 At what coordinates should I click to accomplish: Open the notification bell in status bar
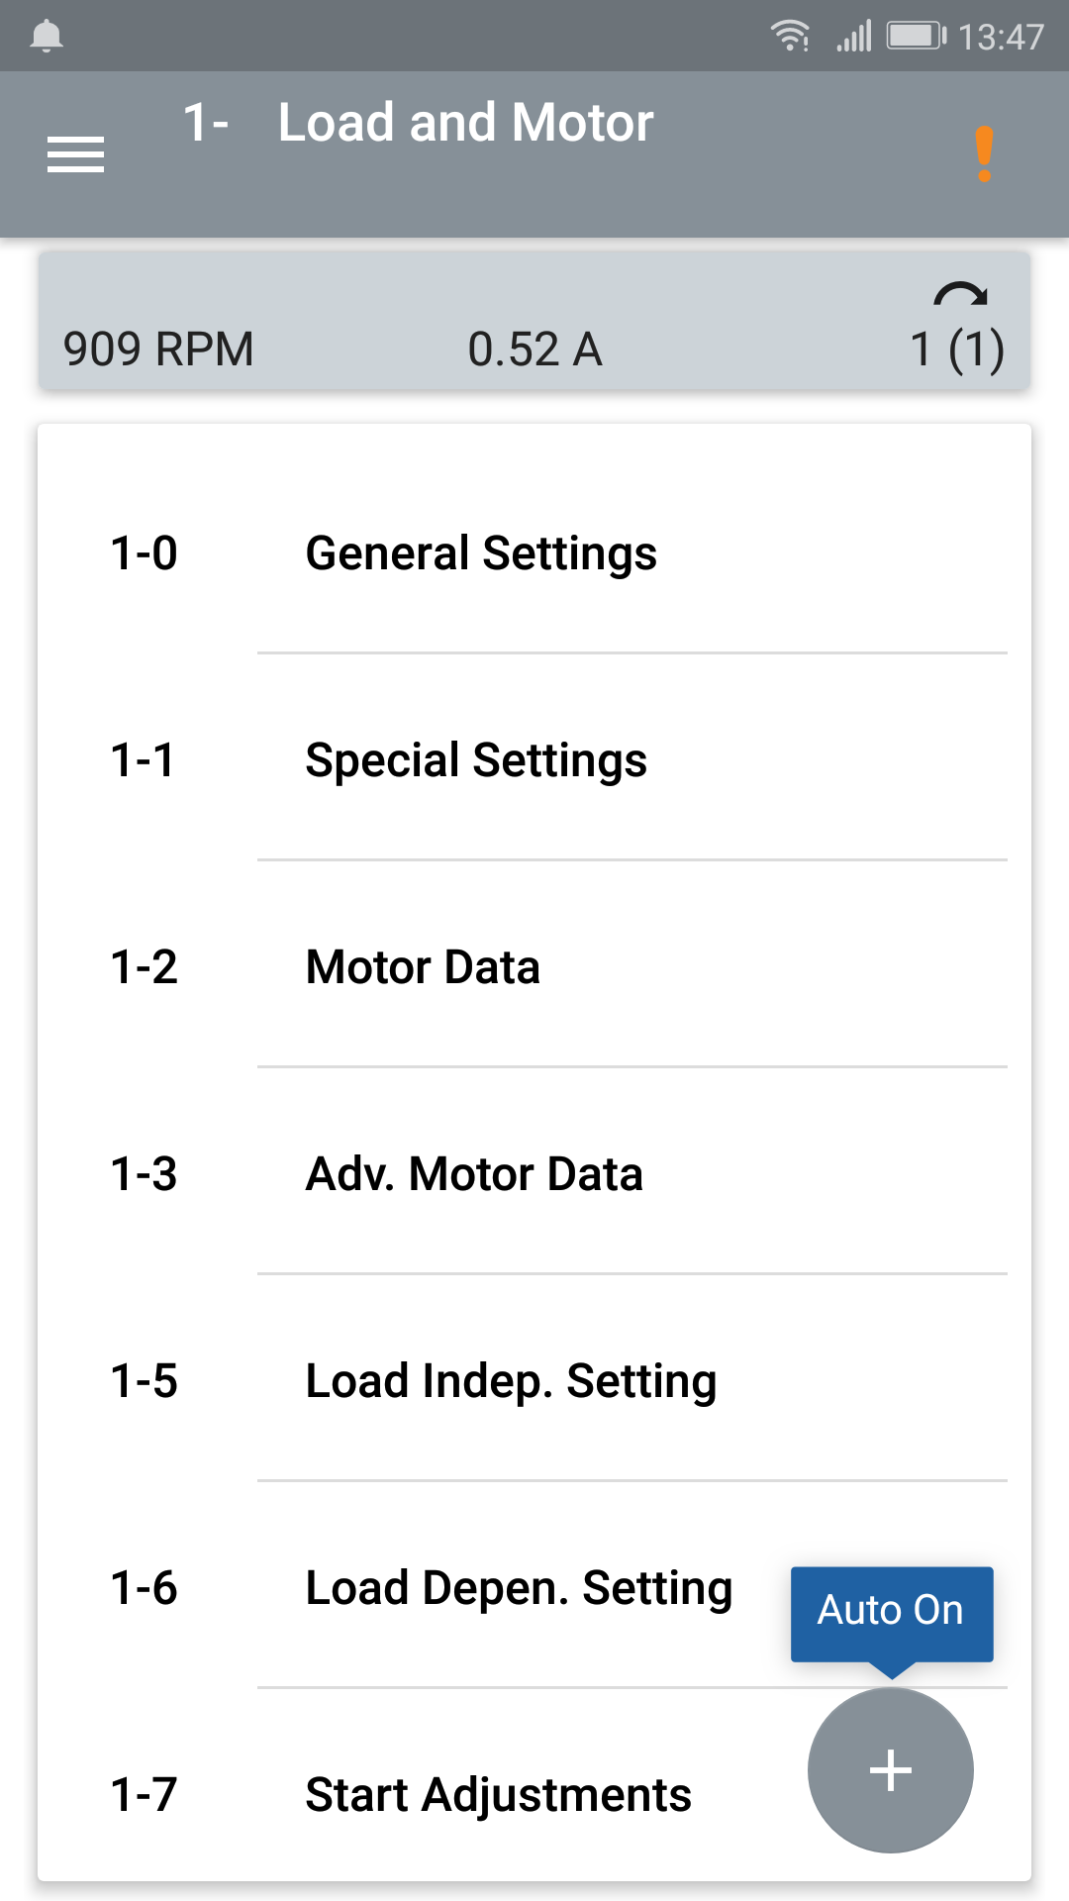pos(47,37)
